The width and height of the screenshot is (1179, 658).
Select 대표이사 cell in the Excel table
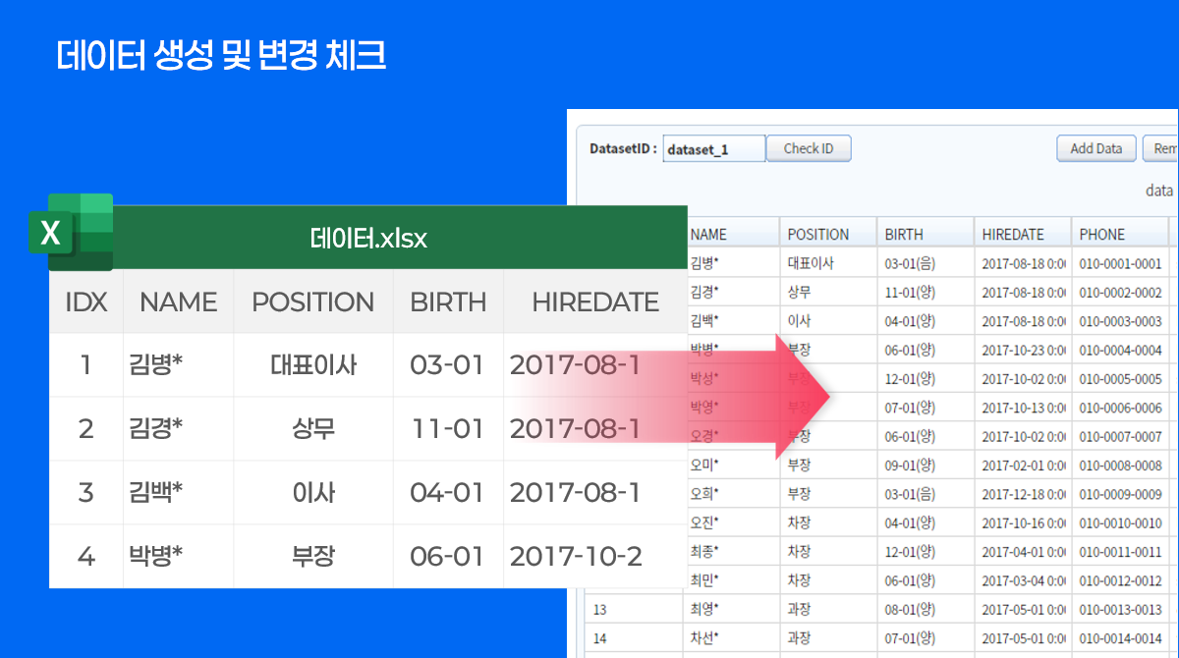tap(313, 365)
